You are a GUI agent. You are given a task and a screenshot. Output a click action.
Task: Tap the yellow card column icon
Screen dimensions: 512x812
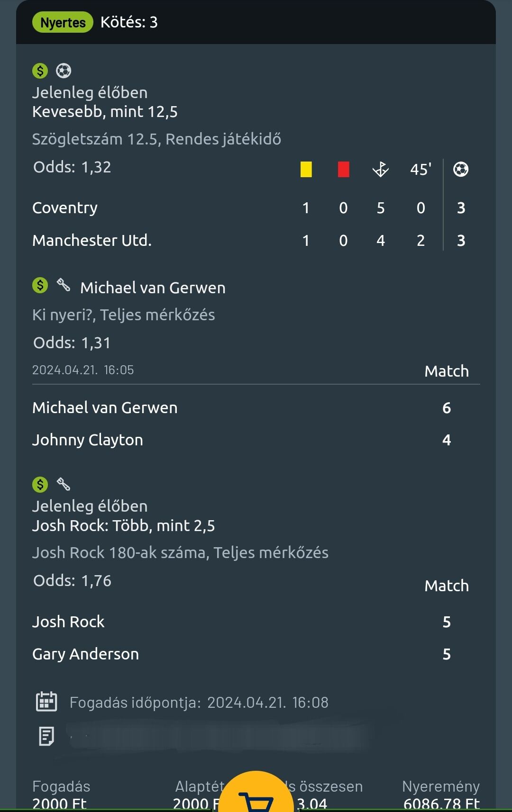[306, 169]
